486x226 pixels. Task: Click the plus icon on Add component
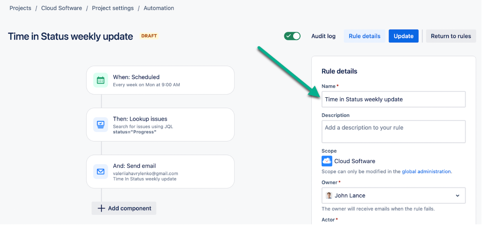pos(101,208)
